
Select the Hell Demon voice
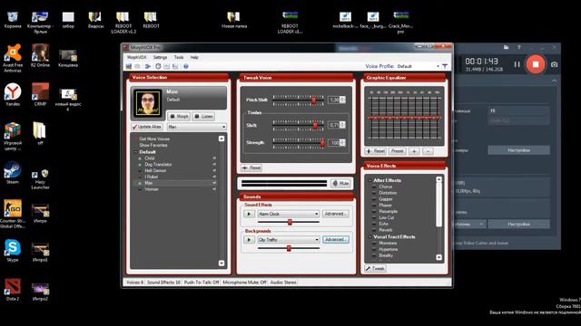[155, 171]
